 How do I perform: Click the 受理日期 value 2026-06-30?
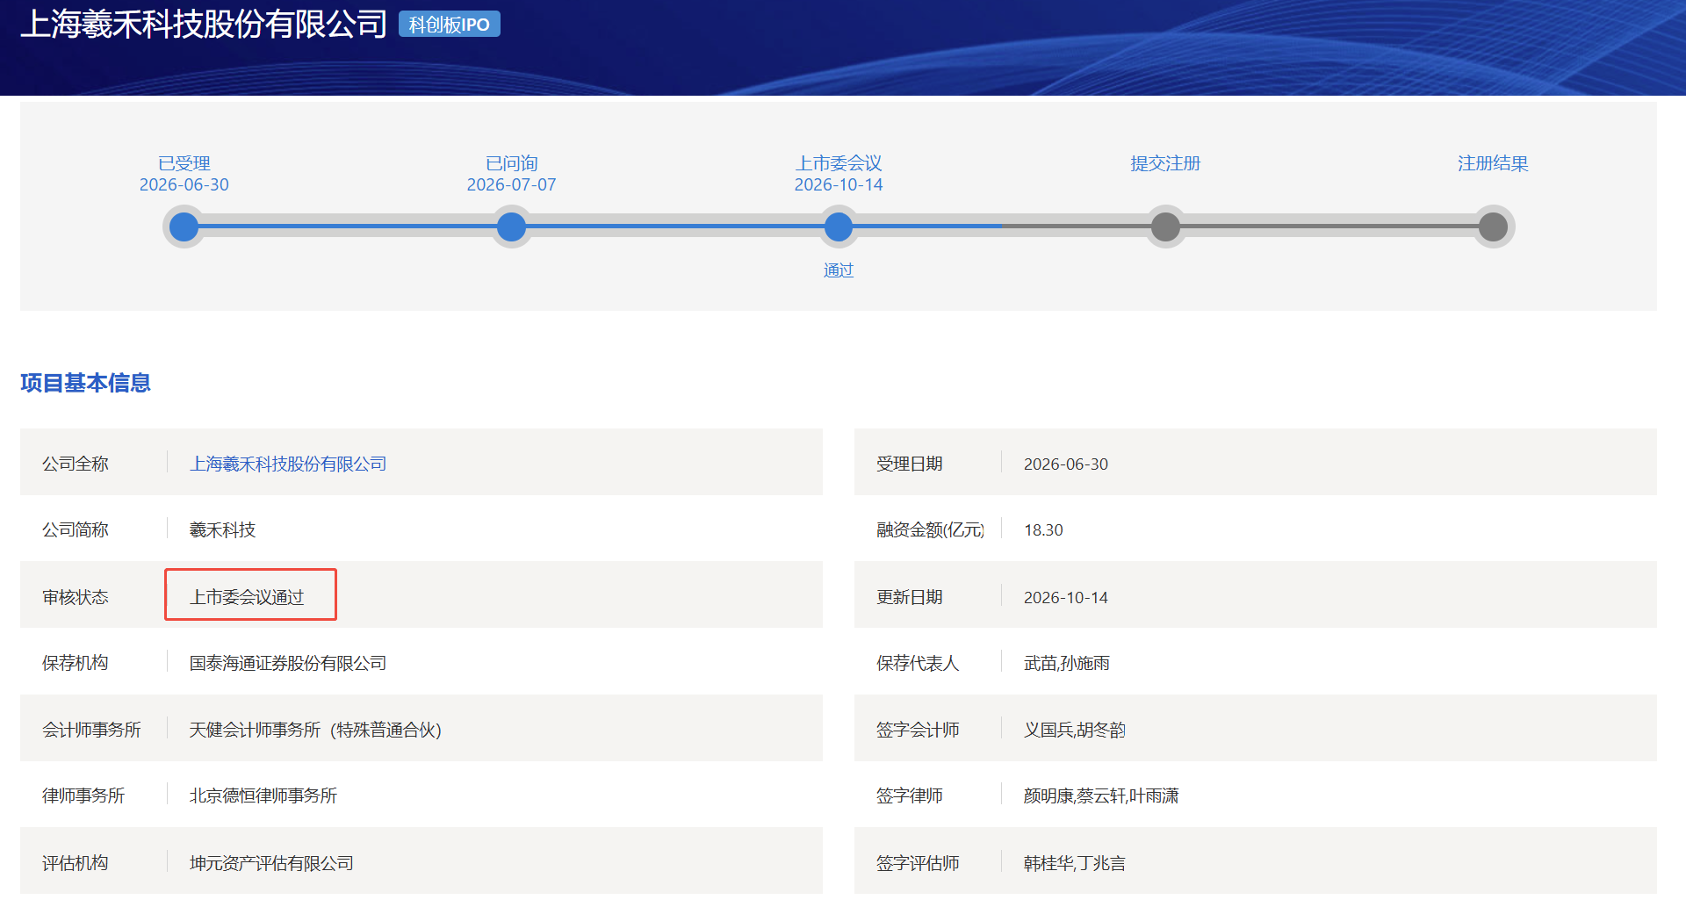(1066, 464)
